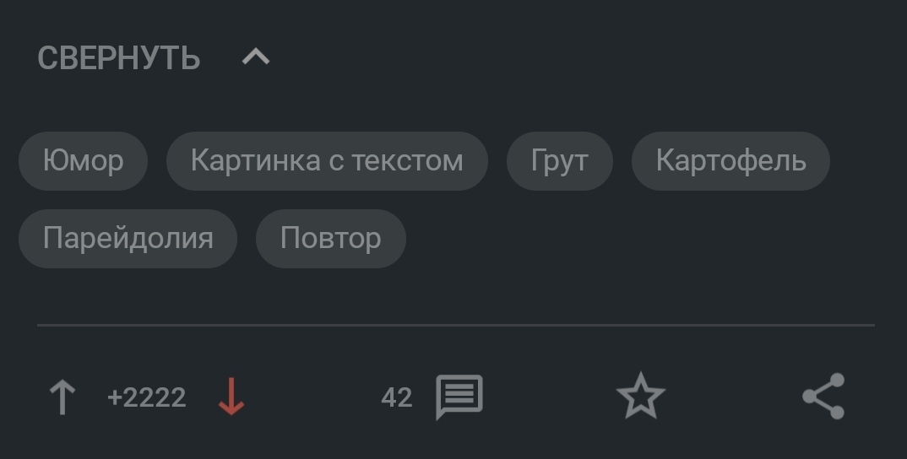The width and height of the screenshot is (907, 459).
Task: Open the Повтор tag
Action: pos(331,238)
